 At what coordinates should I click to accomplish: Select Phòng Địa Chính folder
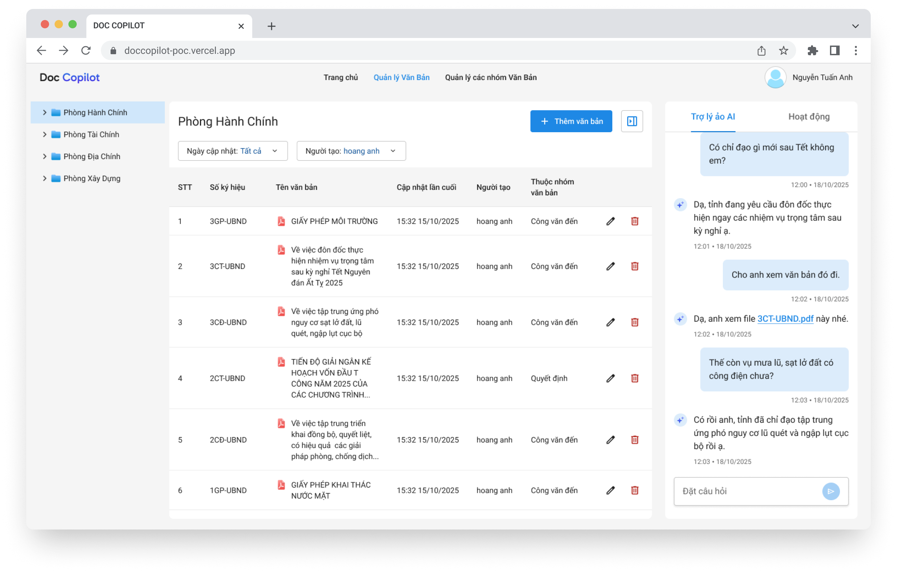tap(92, 157)
